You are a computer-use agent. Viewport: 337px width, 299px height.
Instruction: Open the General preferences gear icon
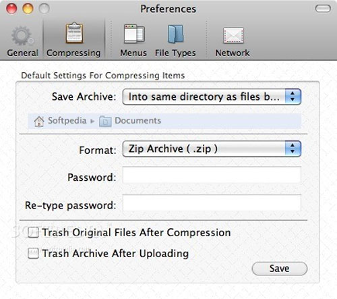point(22,36)
